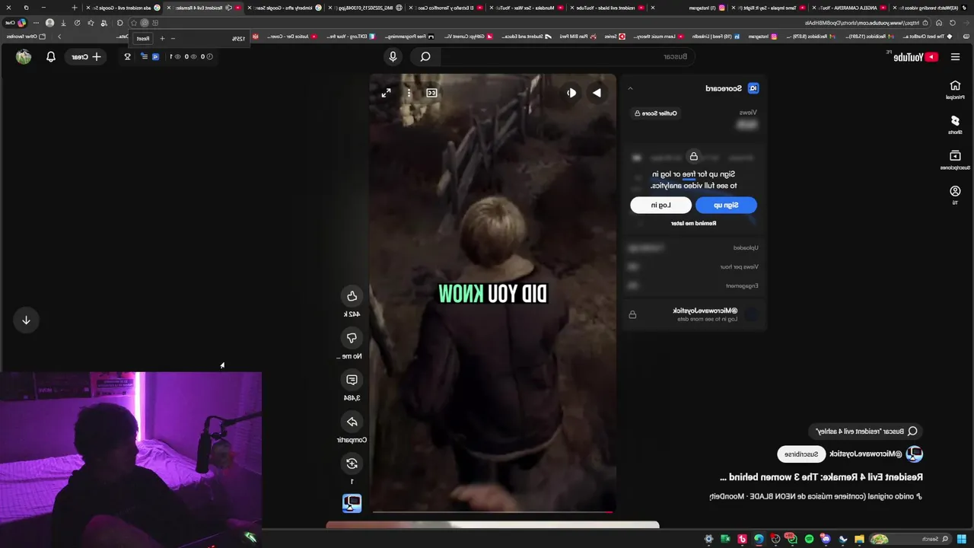Click lock icon beside @MicrowaveJoystick in Scorecard

pyautogui.click(x=632, y=314)
